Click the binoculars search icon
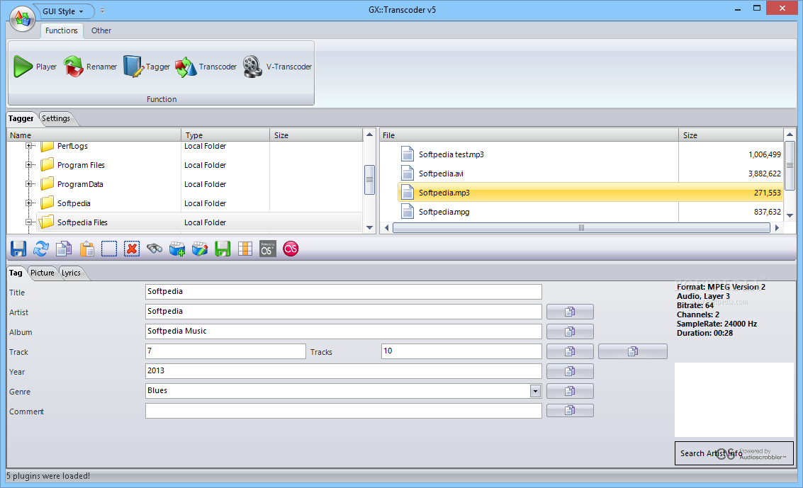The image size is (803, 488). coord(154,249)
